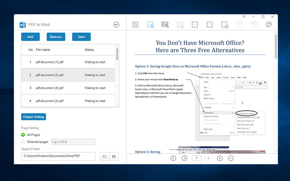Open the help speech bubble icon
Viewport: 290px width, 181px height.
(x=269, y=24)
